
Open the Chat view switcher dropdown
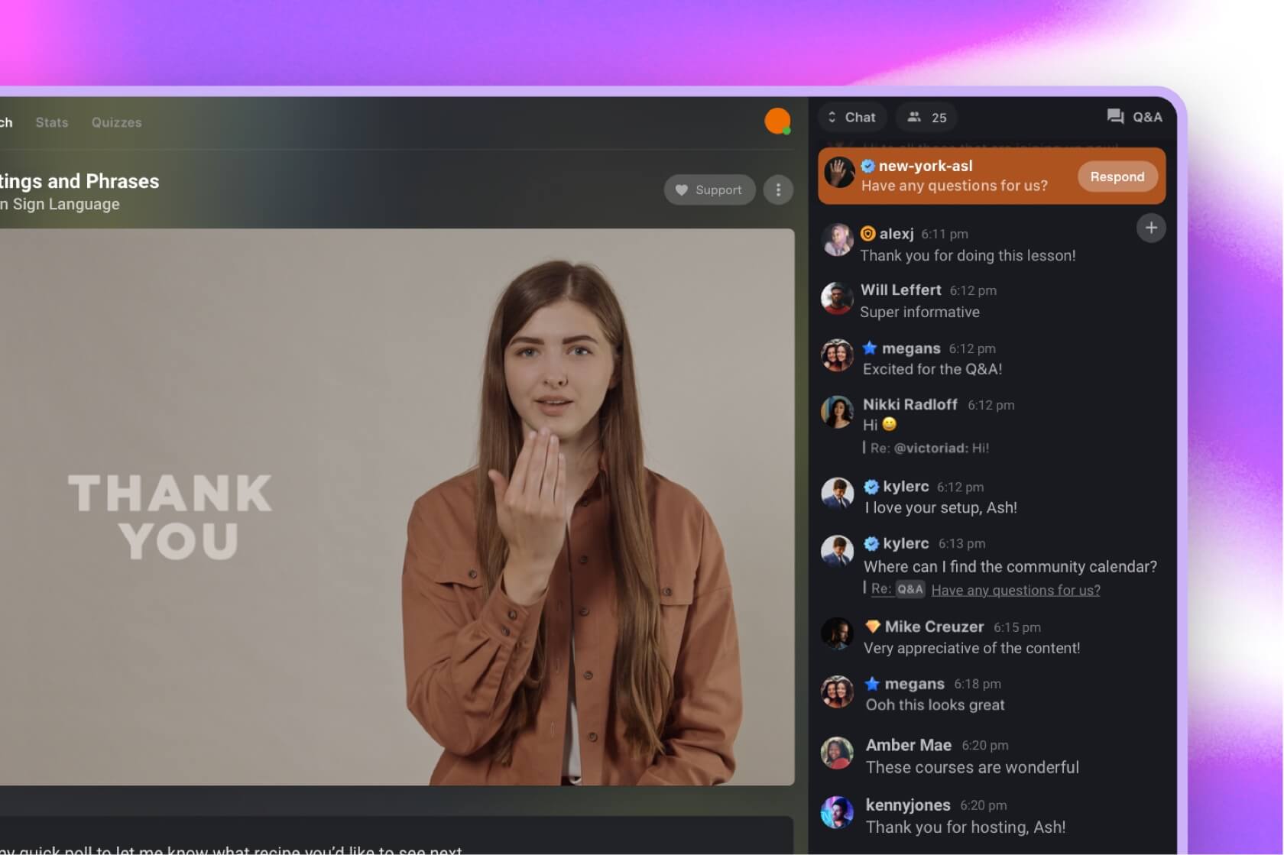click(851, 117)
